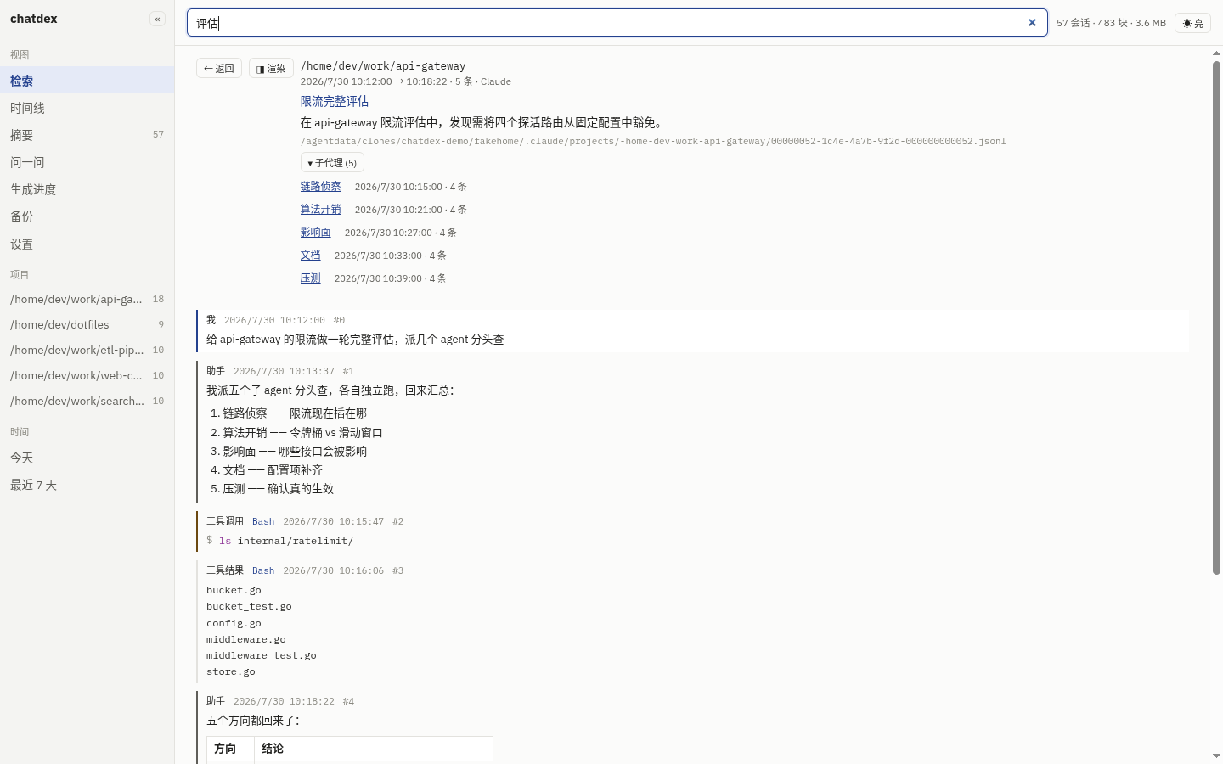Click the Bash label in message #2
Image resolution: width=1223 pixels, height=764 pixels.
[263, 521]
